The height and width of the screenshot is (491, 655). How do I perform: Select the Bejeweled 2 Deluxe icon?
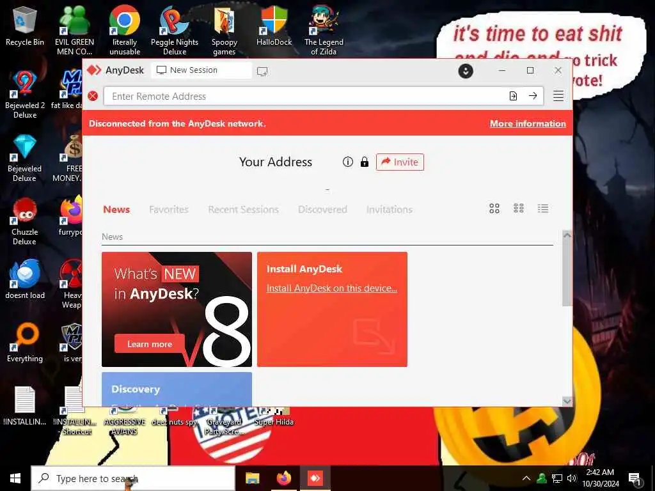point(25,95)
